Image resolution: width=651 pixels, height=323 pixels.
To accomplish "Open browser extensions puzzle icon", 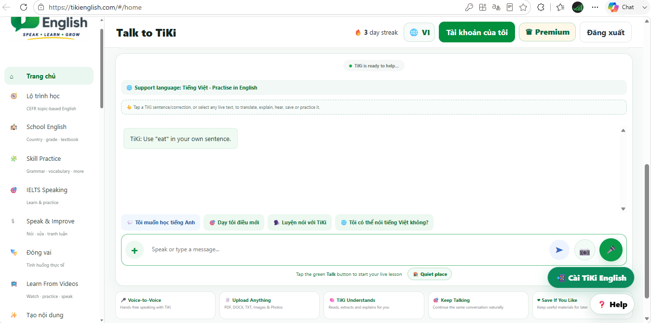I will 541,7.
